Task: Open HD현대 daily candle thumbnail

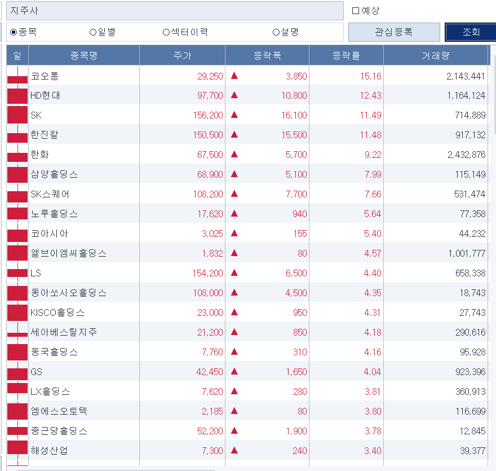Action: click(17, 95)
